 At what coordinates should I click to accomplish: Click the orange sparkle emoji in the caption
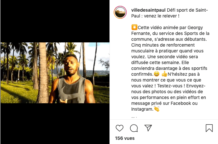[135, 27]
